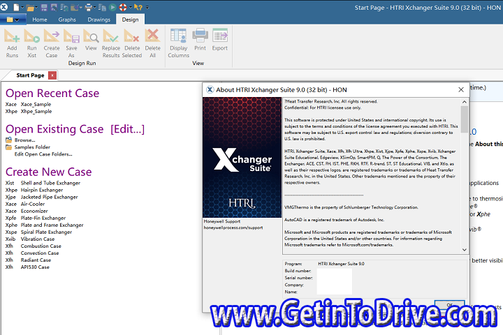Switch to the Graphs ribbon tab
This screenshot has height=335, width=503.
(67, 20)
